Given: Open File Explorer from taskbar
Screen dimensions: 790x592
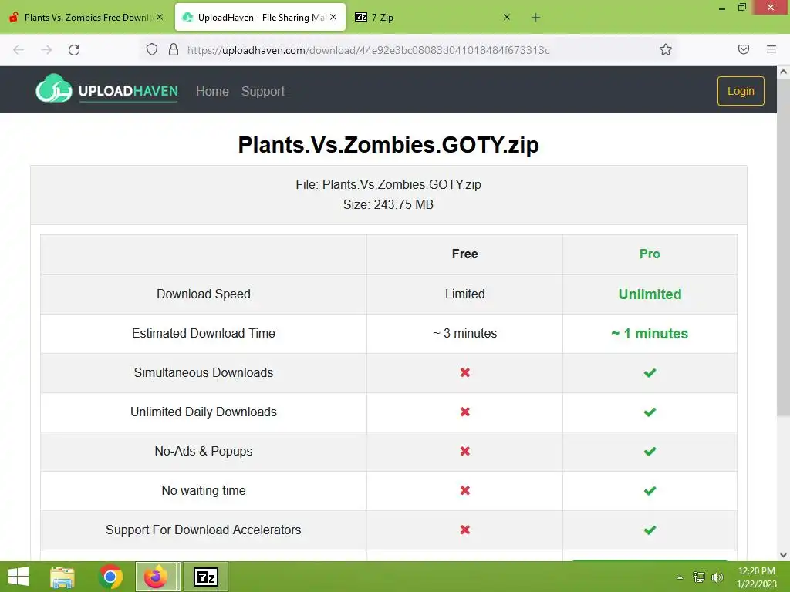Looking at the screenshot, I should tap(62, 577).
